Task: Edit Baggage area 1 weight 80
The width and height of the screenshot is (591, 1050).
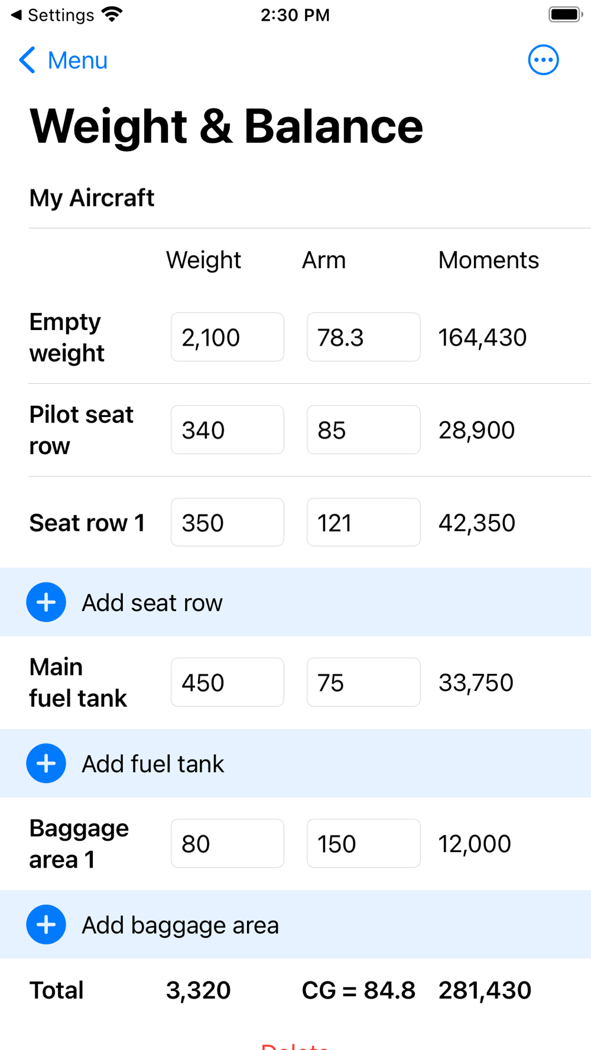Action: [x=228, y=844]
